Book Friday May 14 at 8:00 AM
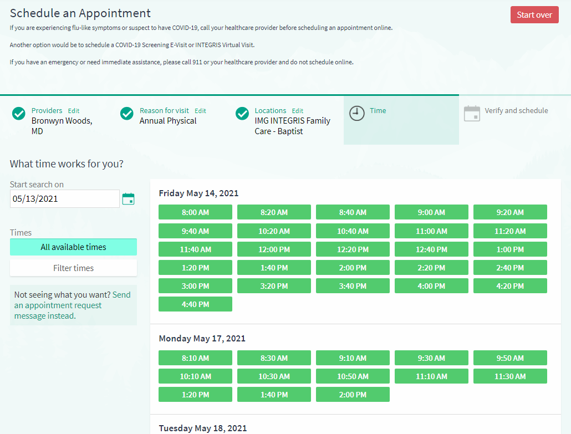The height and width of the screenshot is (434, 571). 195,212
